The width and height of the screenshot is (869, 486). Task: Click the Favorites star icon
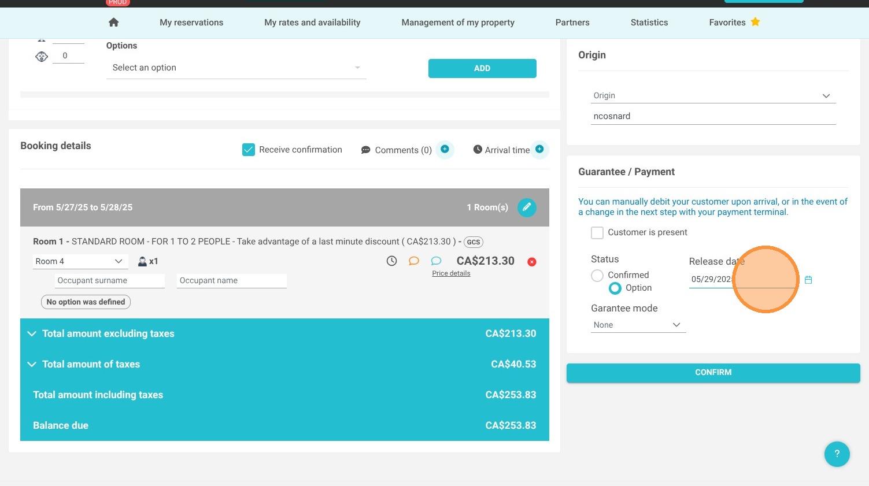pos(755,22)
